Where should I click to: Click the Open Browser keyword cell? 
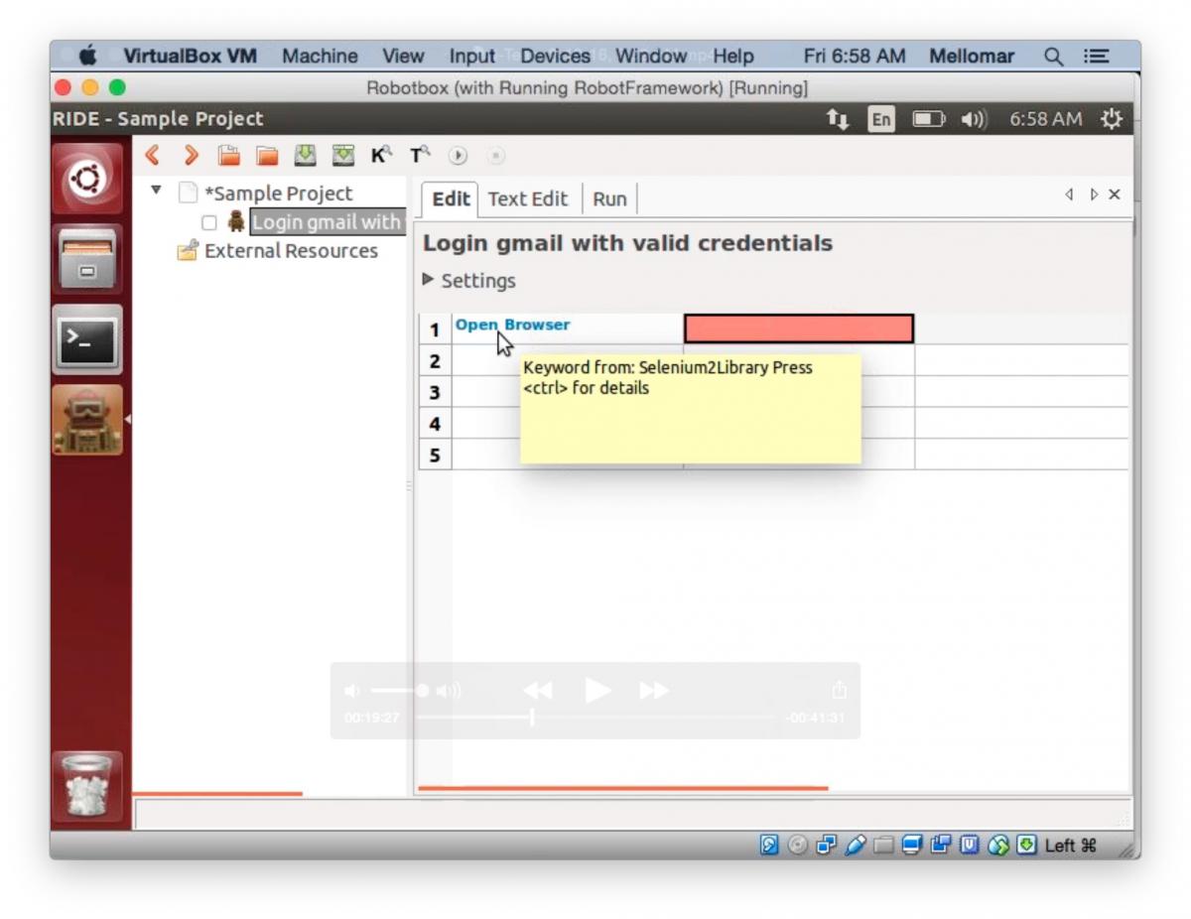point(568,328)
